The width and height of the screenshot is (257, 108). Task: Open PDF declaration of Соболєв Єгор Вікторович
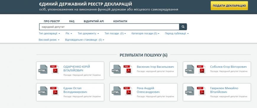coord(201,69)
